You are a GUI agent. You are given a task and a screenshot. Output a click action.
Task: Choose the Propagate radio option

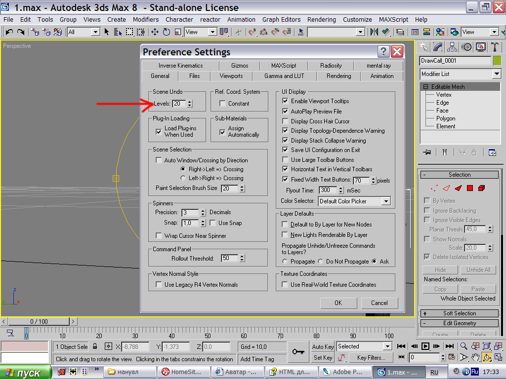pos(285,261)
